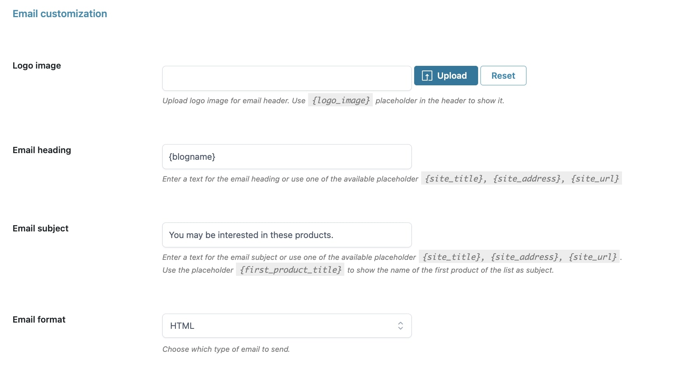Click {site_url} placeholder under Email heading
The image size is (677, 374).
[x=595, y=178]
